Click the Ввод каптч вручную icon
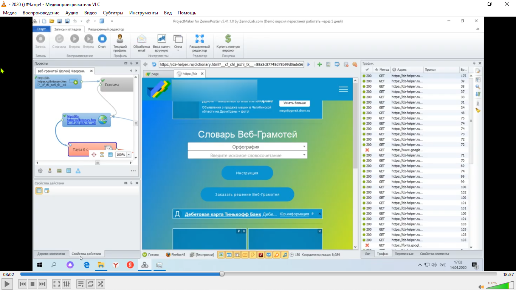The width and height of the screenshot is (516, 290). click(161, 39)
